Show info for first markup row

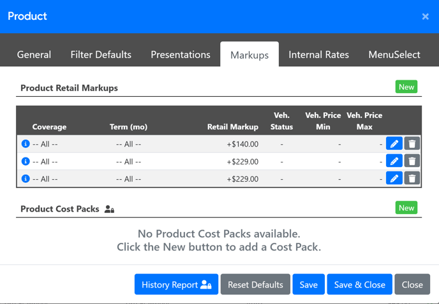[26, 144]
